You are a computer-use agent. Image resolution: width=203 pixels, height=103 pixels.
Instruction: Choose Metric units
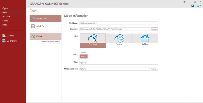[83, 56]
